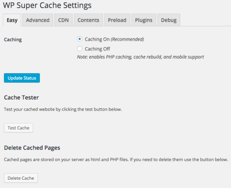Click the bold Caching row label

13,40
